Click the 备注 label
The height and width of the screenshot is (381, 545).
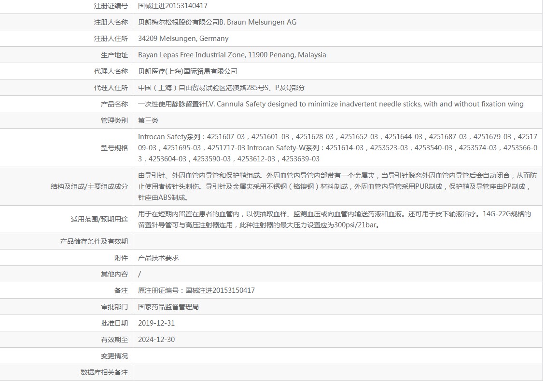pyautogui.click(x=121, y=290)
